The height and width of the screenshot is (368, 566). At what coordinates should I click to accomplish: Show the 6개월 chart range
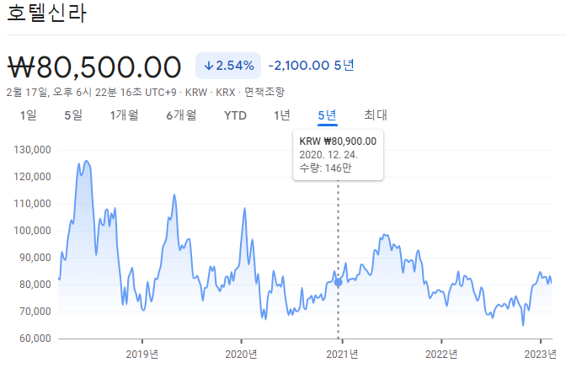[181, 115]
